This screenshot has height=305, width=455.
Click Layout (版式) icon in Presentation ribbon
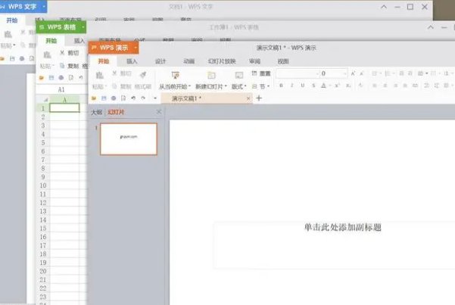click(x=239, y=76)
